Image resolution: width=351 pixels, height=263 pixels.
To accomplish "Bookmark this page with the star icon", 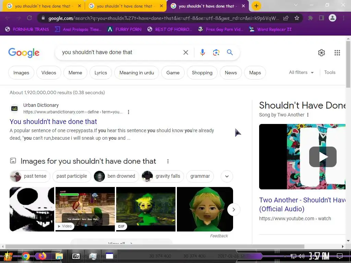I will pyautogui.click(x=297, y=18).
